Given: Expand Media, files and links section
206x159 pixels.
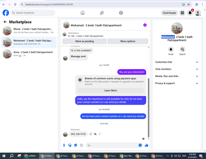Looking at the screenshot, I should [x=177, y=76].
